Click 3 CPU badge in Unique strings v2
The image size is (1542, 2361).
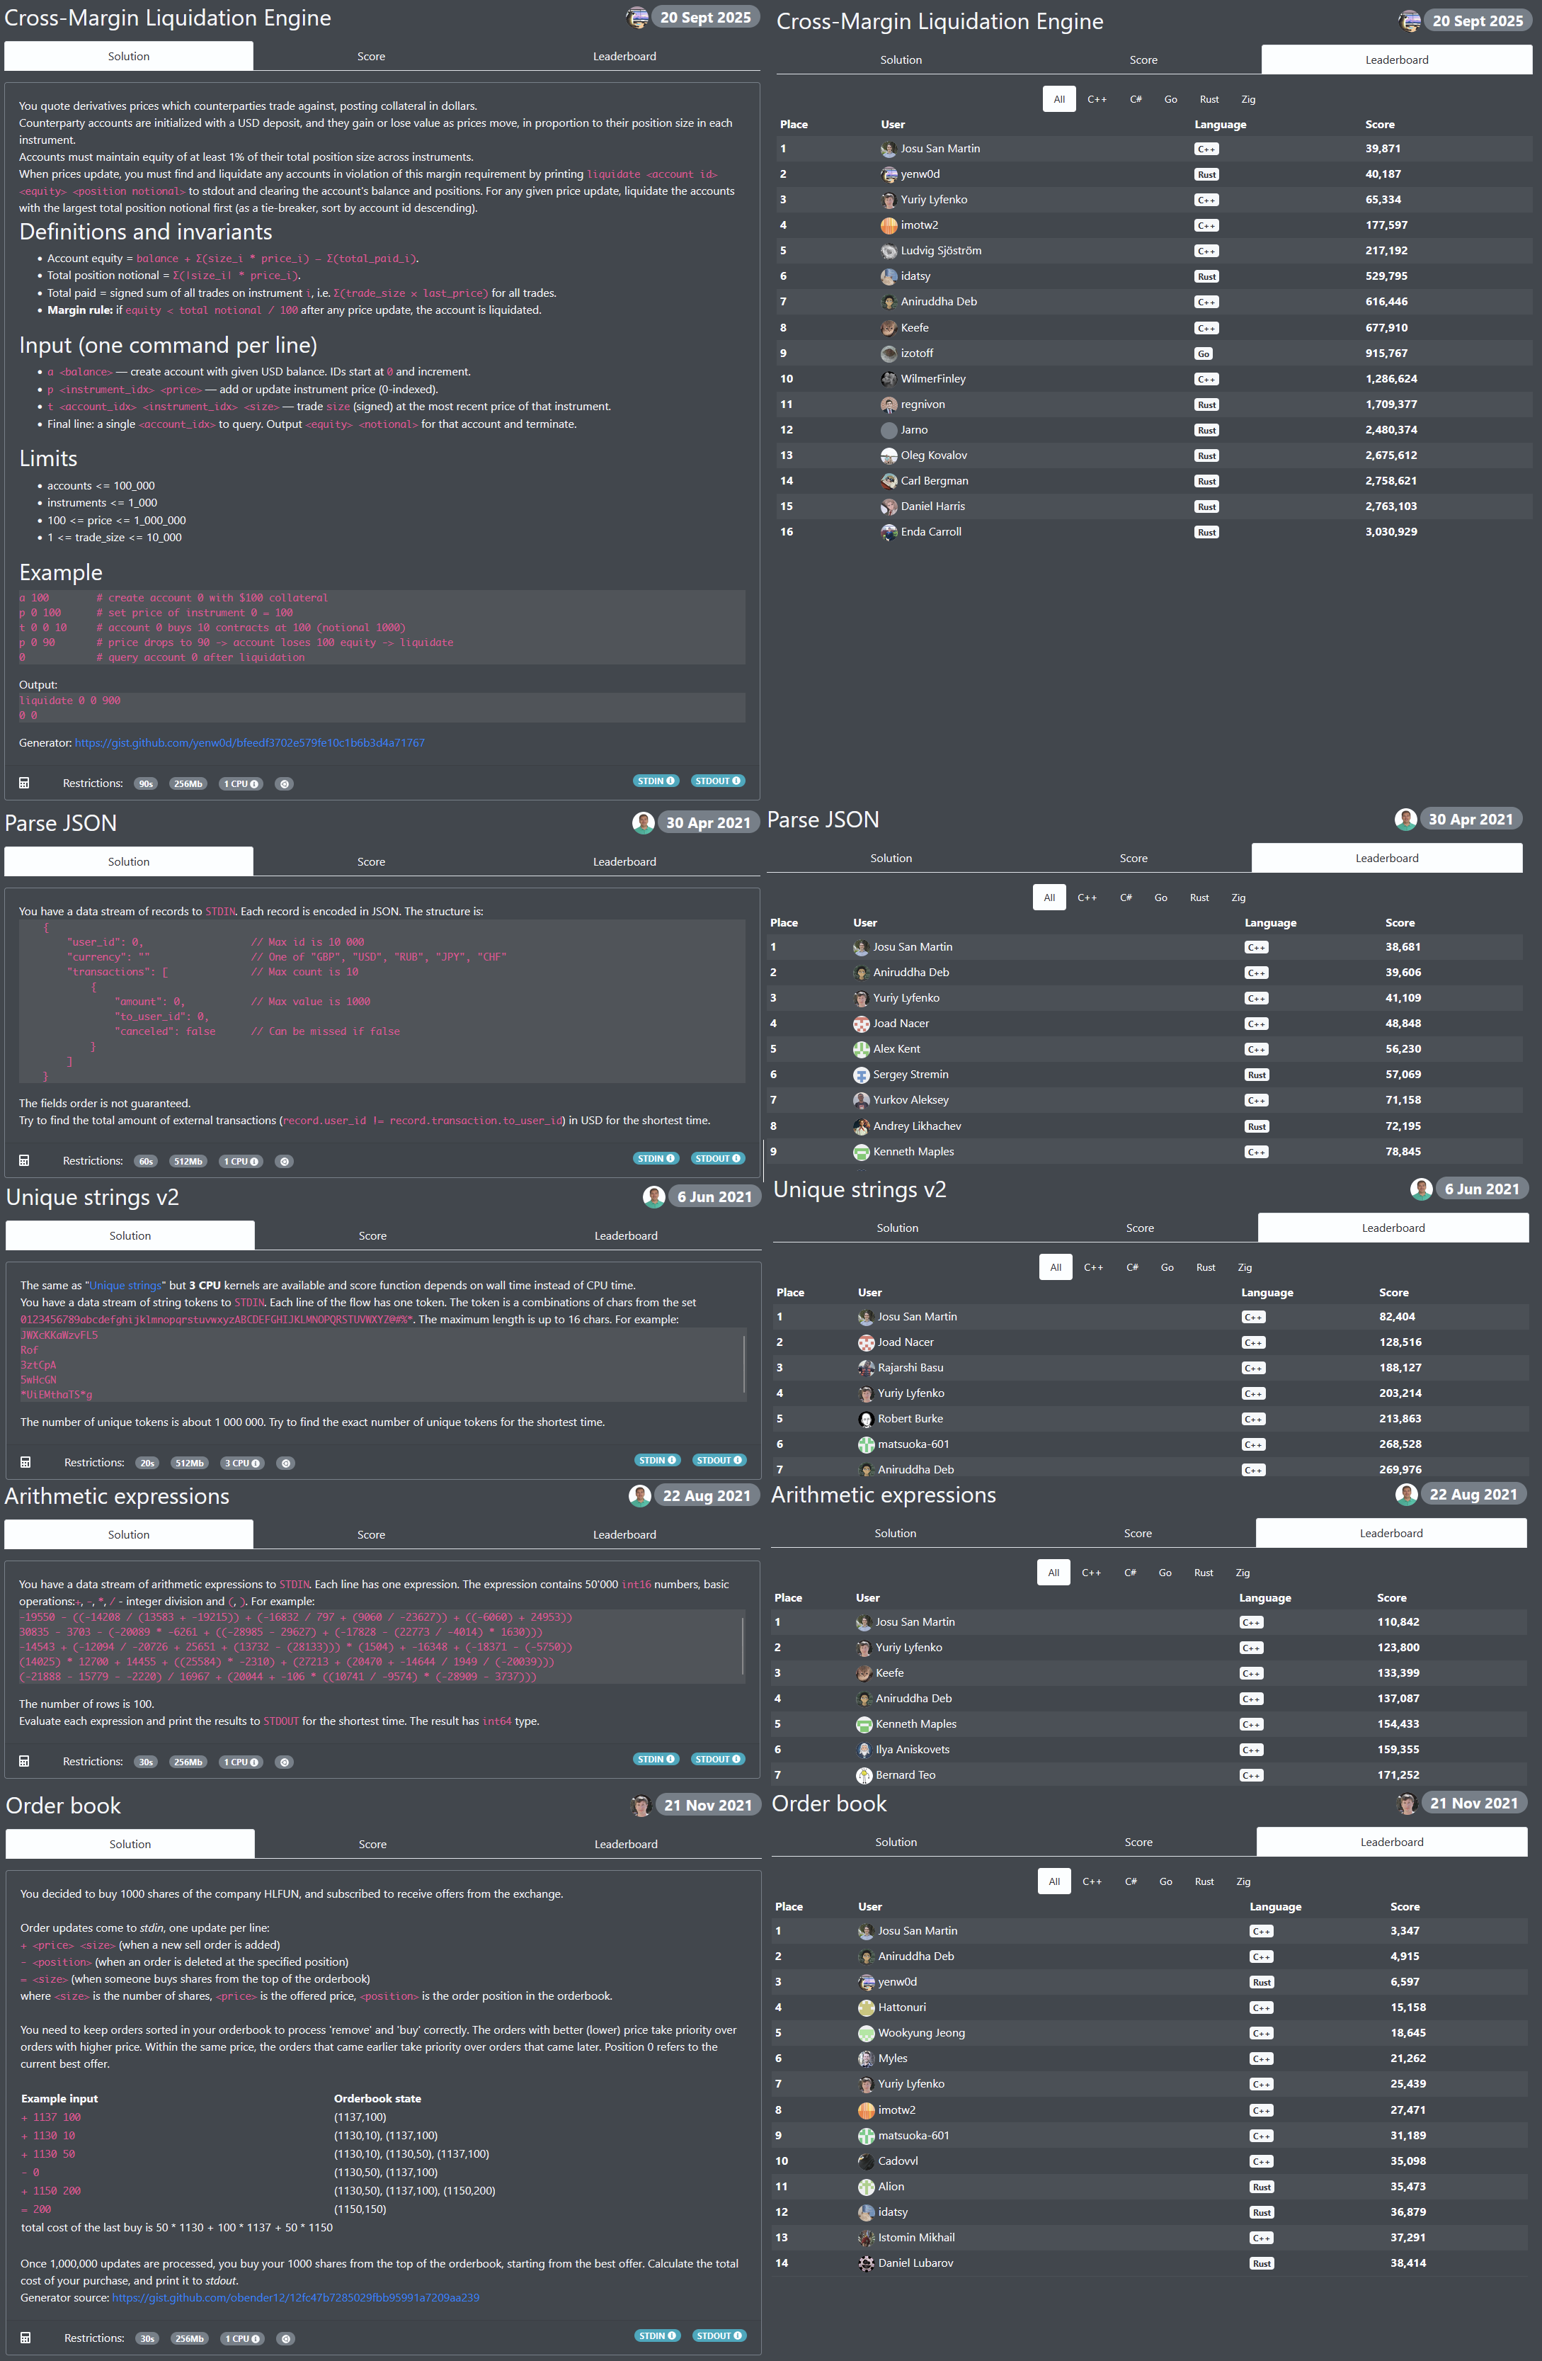pos(242,1463)
